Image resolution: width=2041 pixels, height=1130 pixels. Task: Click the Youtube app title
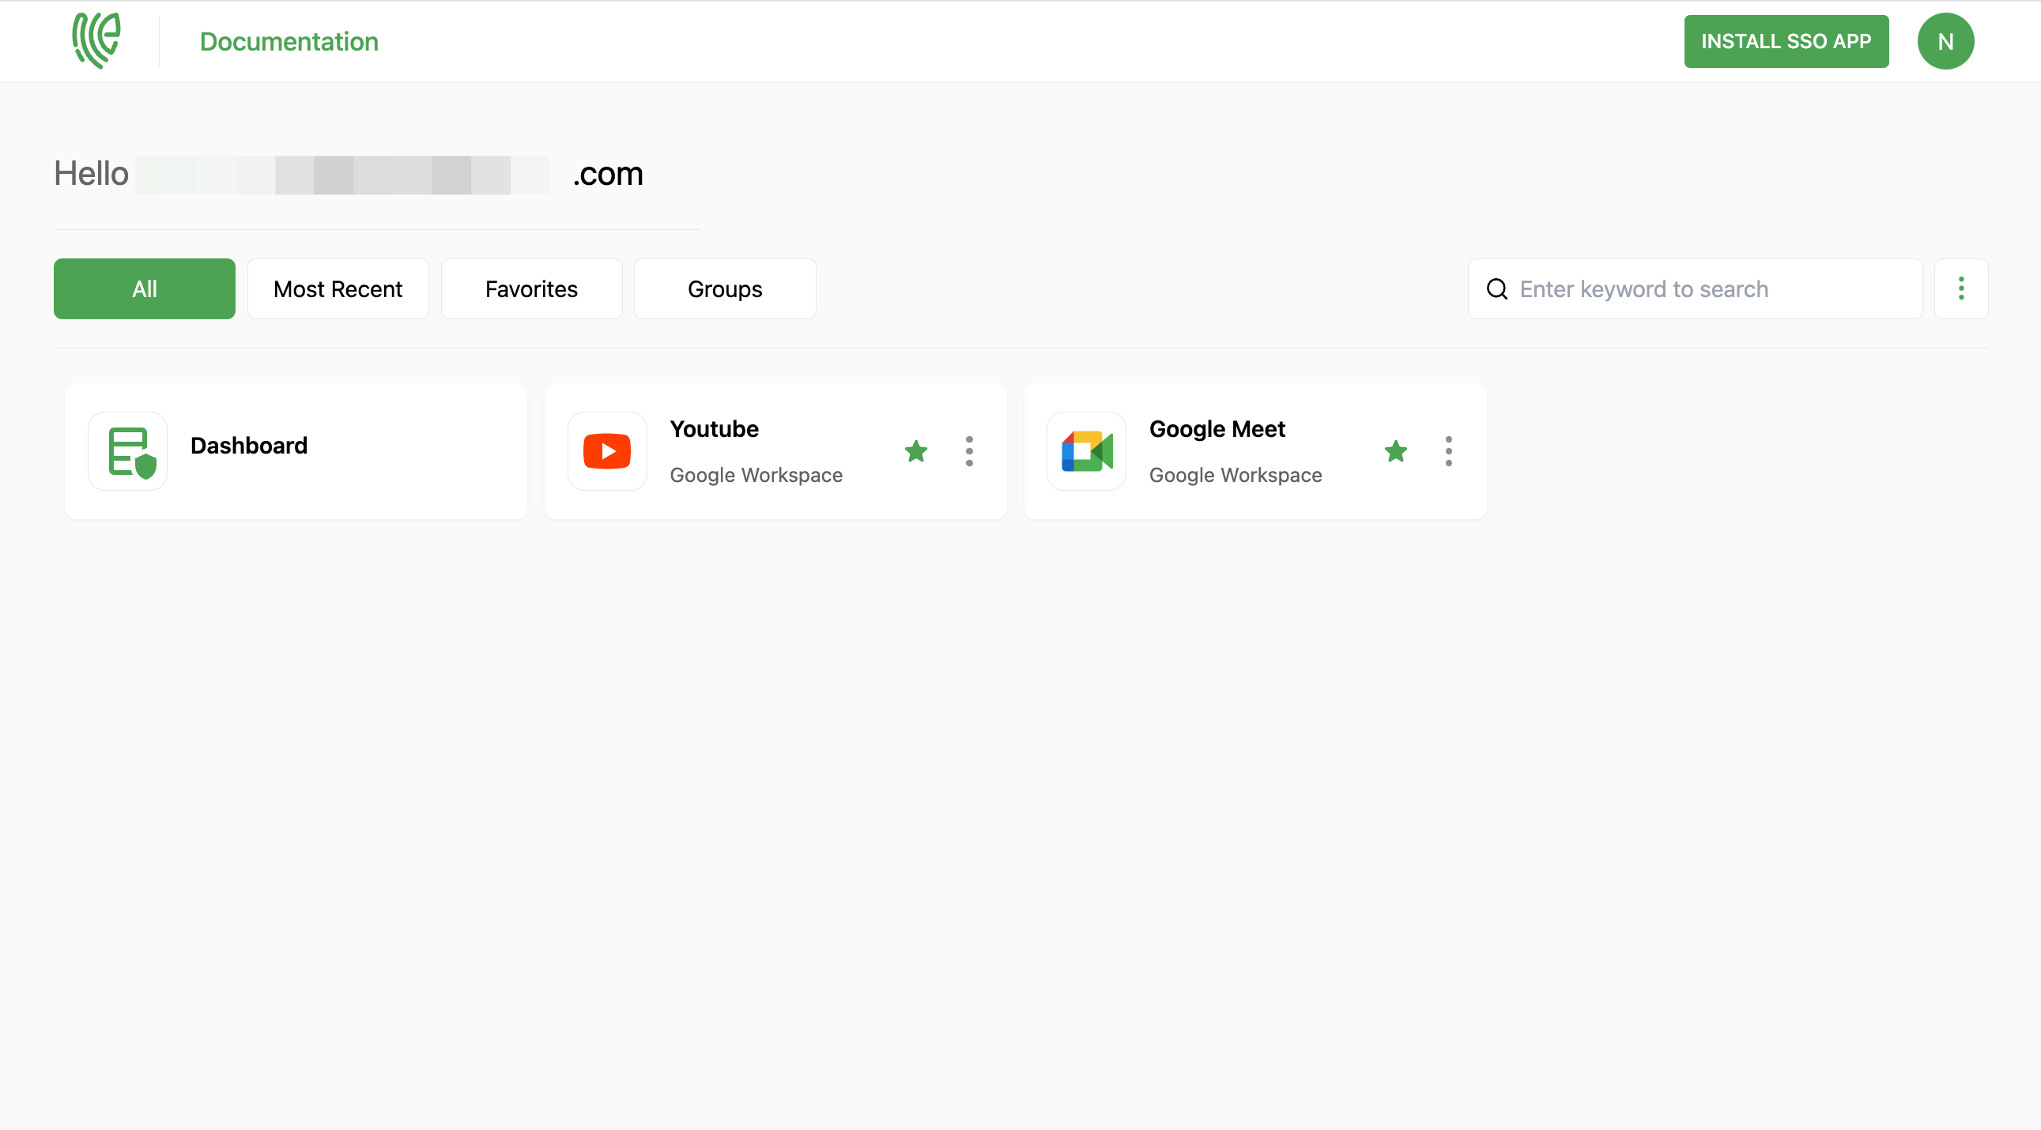[x=714, y=429]
